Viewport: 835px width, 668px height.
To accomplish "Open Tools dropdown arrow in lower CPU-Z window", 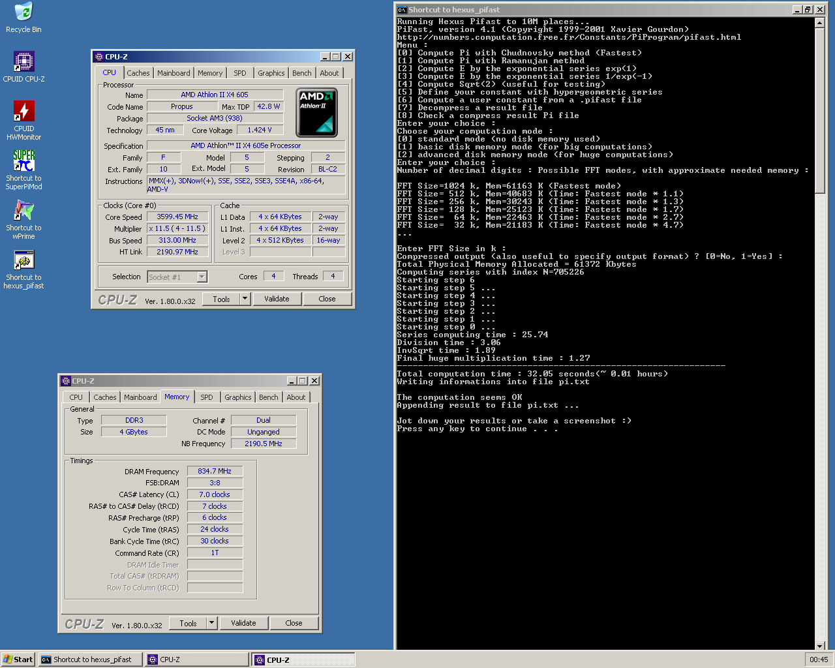I will (x=211, y=623).
